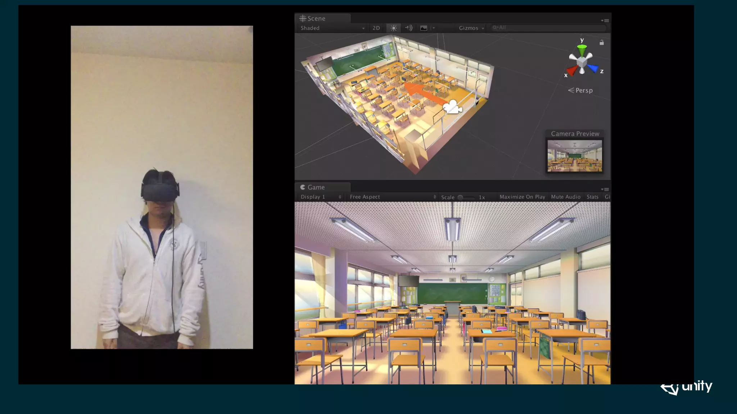Image resolution: width=737 pixels, height=414 pixels.
Task: Switch to the Scene tab
Action: click(x=312, y=18)
